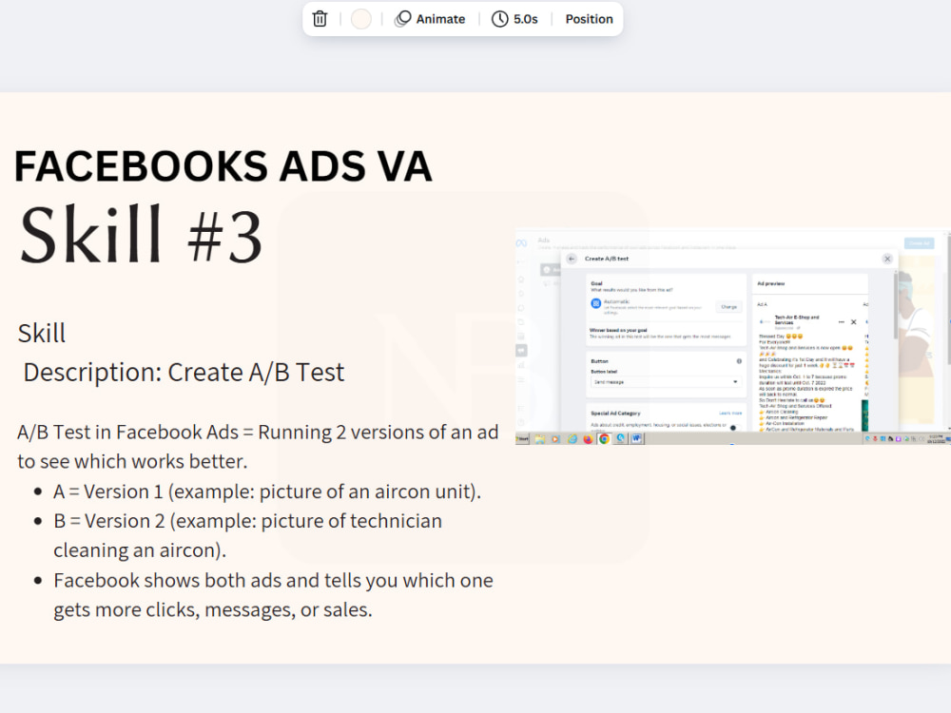Click the Word icon in embedded taskbar
This screenshot has width=951, height=713.
636,438
